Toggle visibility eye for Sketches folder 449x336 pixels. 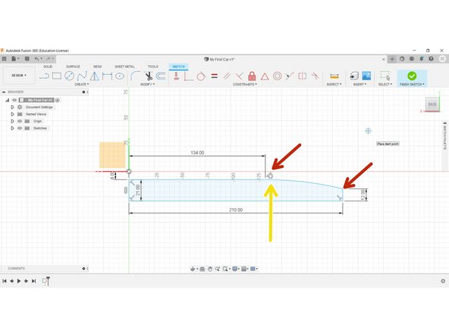tap(20, 128)
